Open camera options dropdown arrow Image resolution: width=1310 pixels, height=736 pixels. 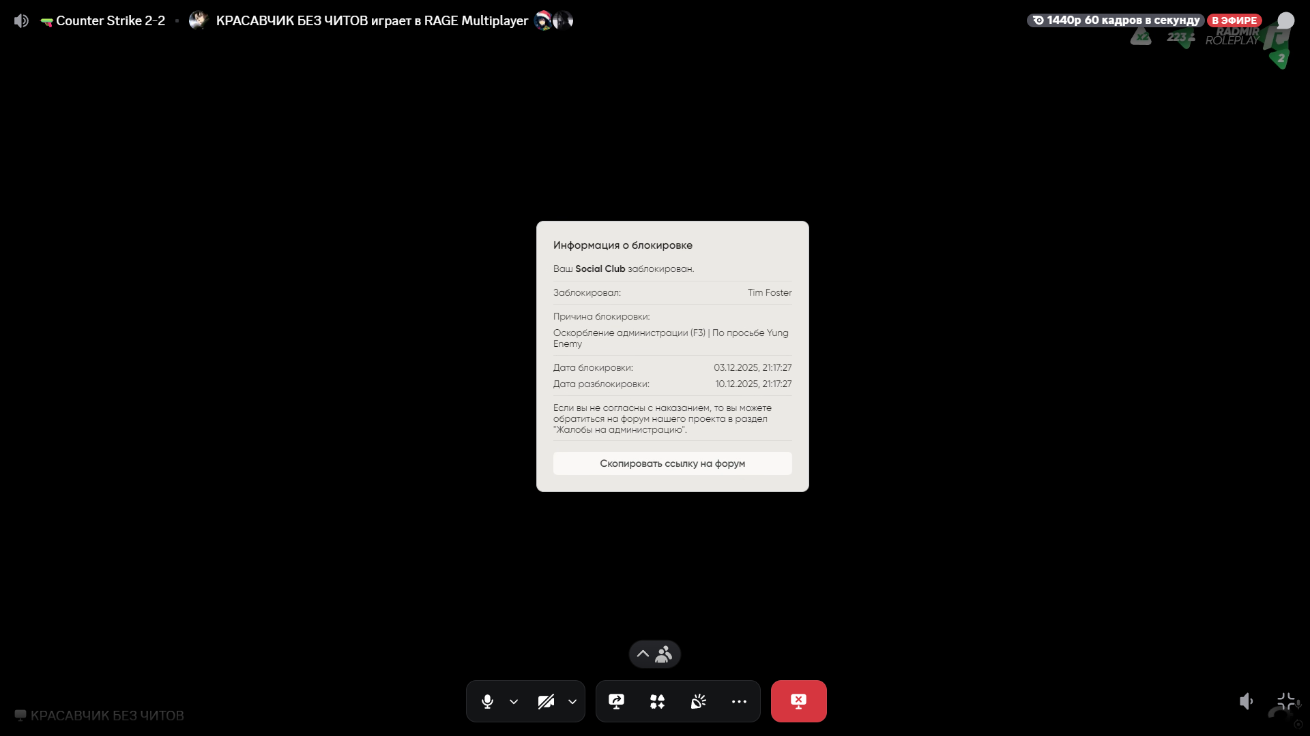[572, 701]
